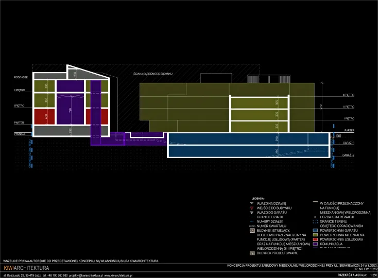Click the Ściana Sąsiedniego Budynku annotation
This screenshot has height=278, width=378.
[x=152, y=74]
